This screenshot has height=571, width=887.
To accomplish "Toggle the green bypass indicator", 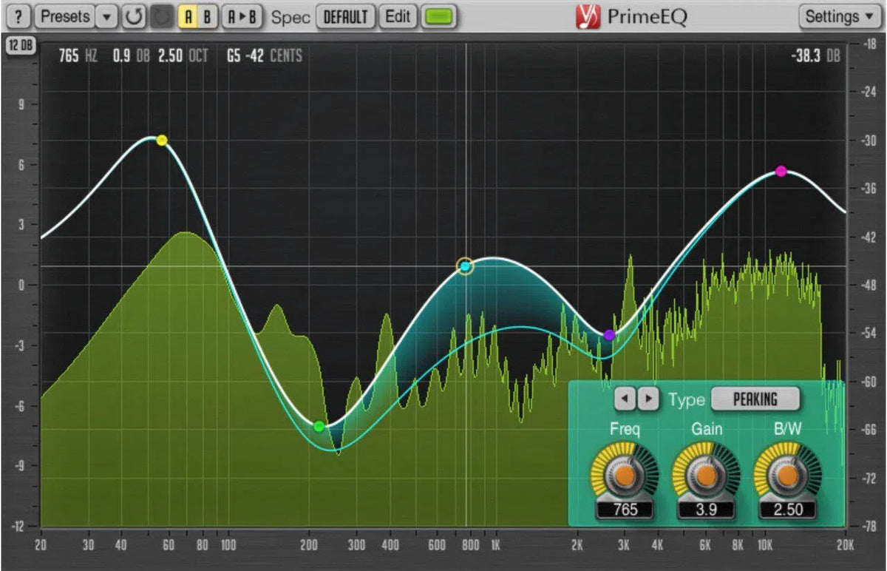I will (x=438, y=16).
